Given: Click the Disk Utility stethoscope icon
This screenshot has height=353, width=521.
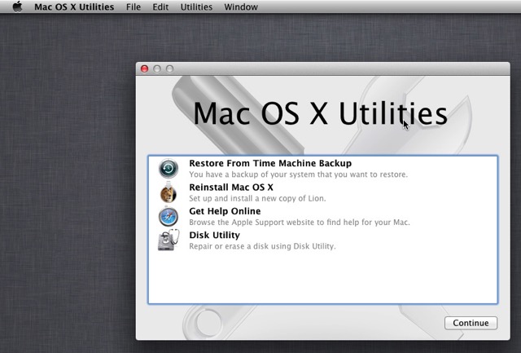Looking at the screenshot, I should point(169,240).
